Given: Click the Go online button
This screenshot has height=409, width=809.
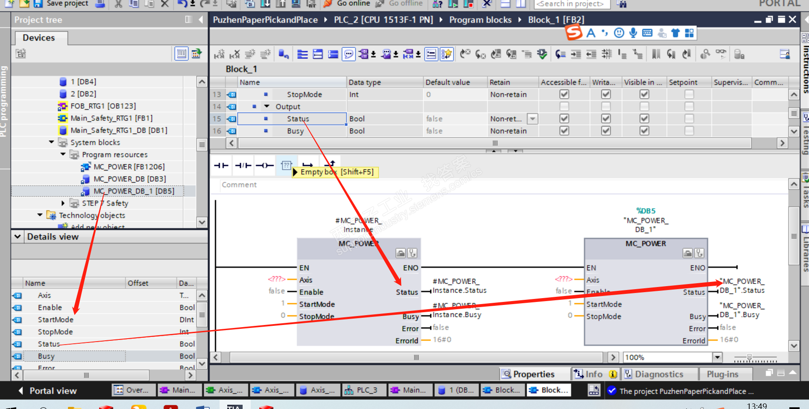Looking at the screenshot, I should tap(347, 4).
